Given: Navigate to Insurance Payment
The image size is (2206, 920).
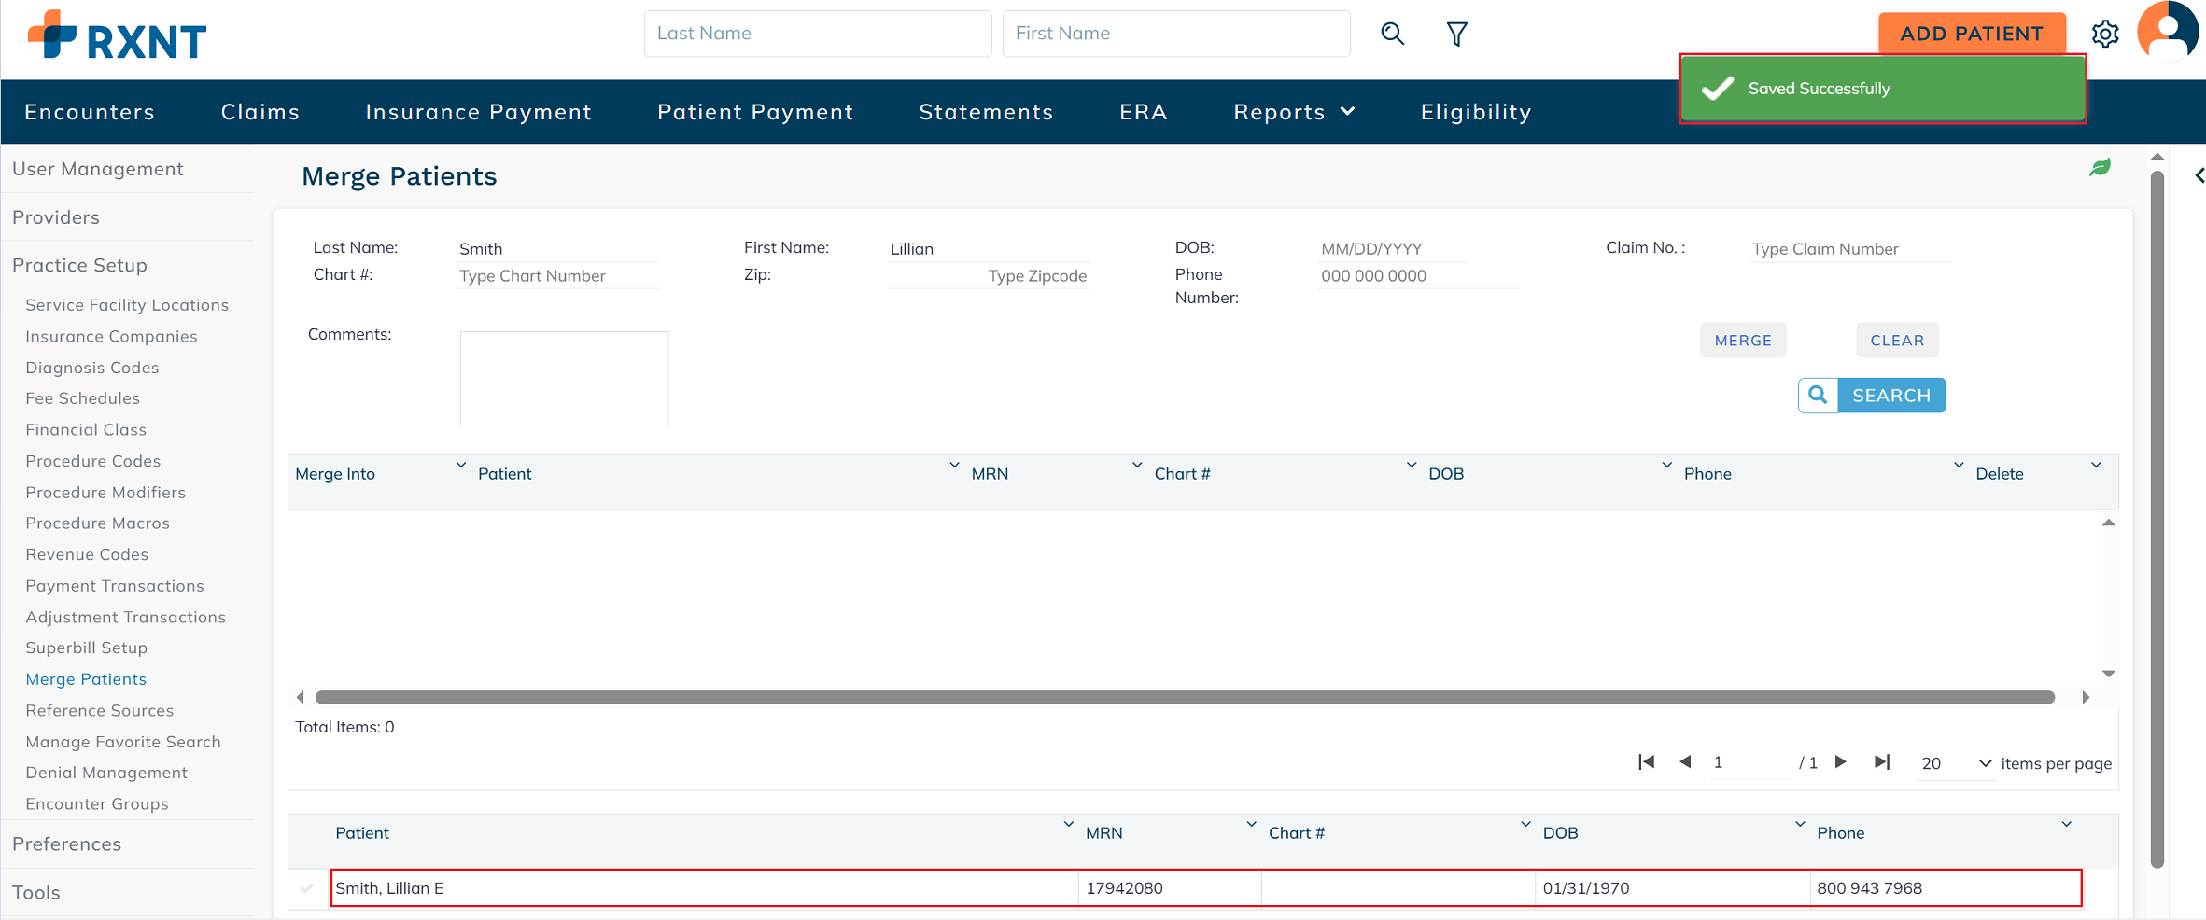Looking at the screenshot, I should click(478, 112).
